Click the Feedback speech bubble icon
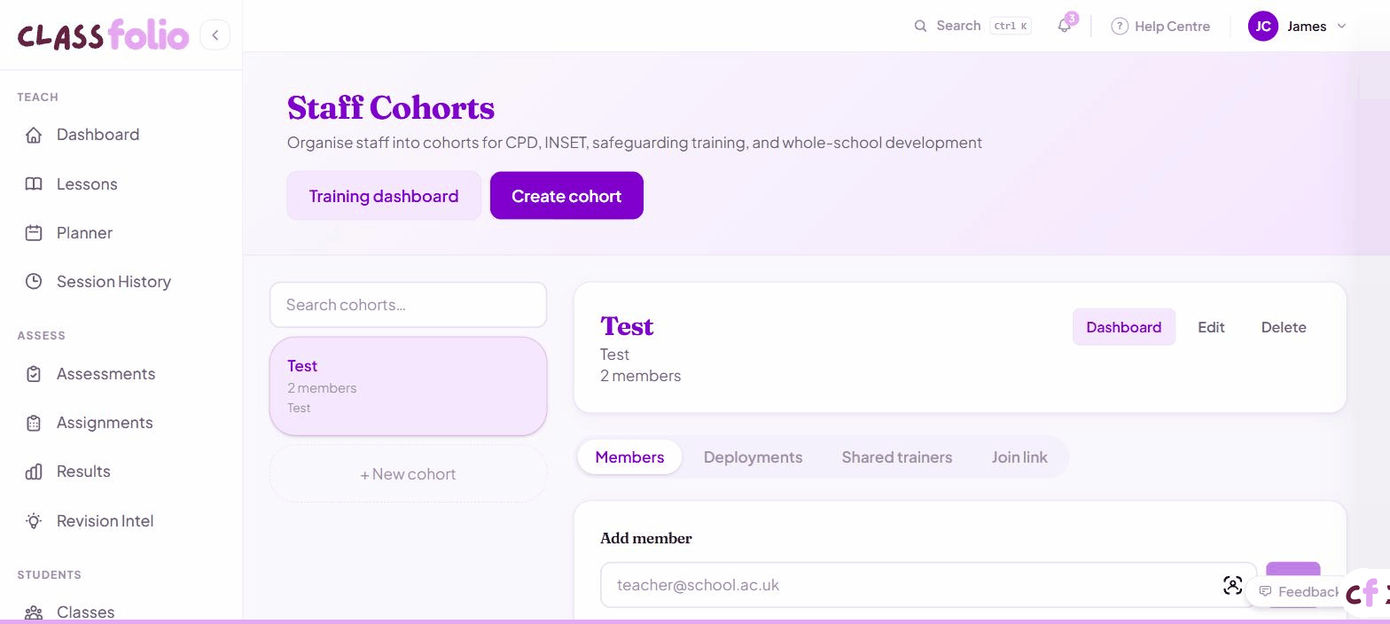 1265,591
